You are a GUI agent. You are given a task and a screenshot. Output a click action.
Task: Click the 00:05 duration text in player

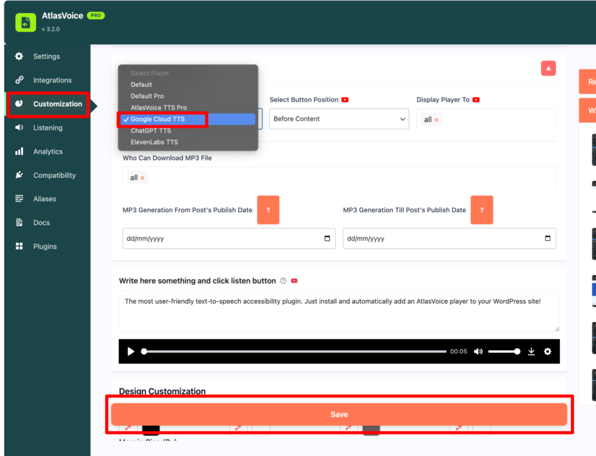pos(459,351)
